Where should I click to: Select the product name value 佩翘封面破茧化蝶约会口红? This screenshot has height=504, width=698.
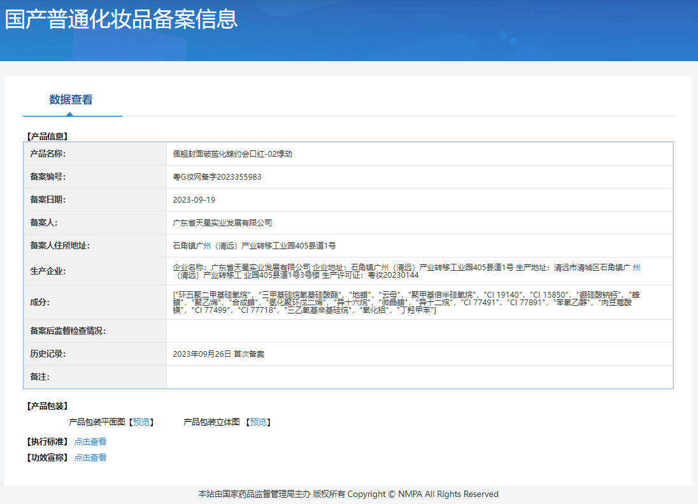tap(232, 154)
